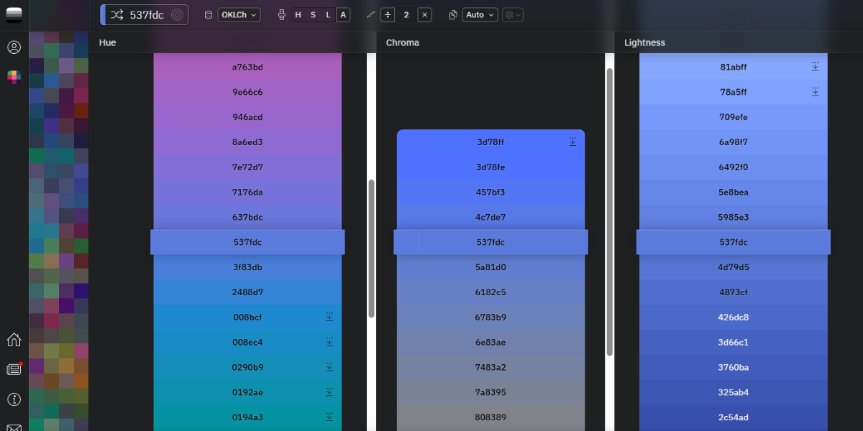Image resolution: width=863 pixels, height=431 pixels.
Task: Toggle the A all-channels button
Action: pos(343,14)
